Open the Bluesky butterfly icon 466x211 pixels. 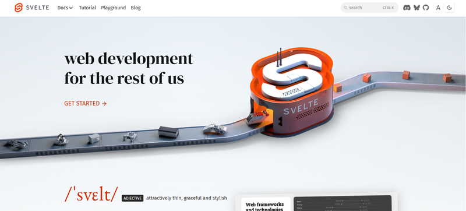[x=416, y=8]
